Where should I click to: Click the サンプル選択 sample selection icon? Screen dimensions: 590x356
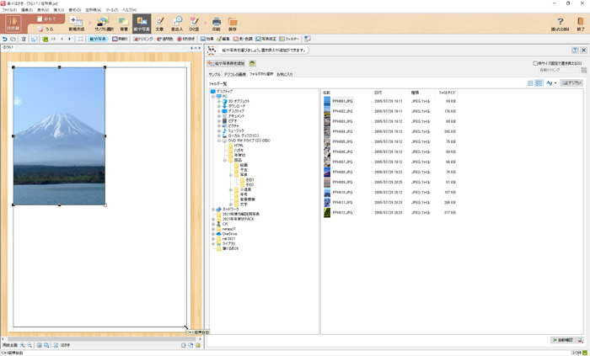104,23
